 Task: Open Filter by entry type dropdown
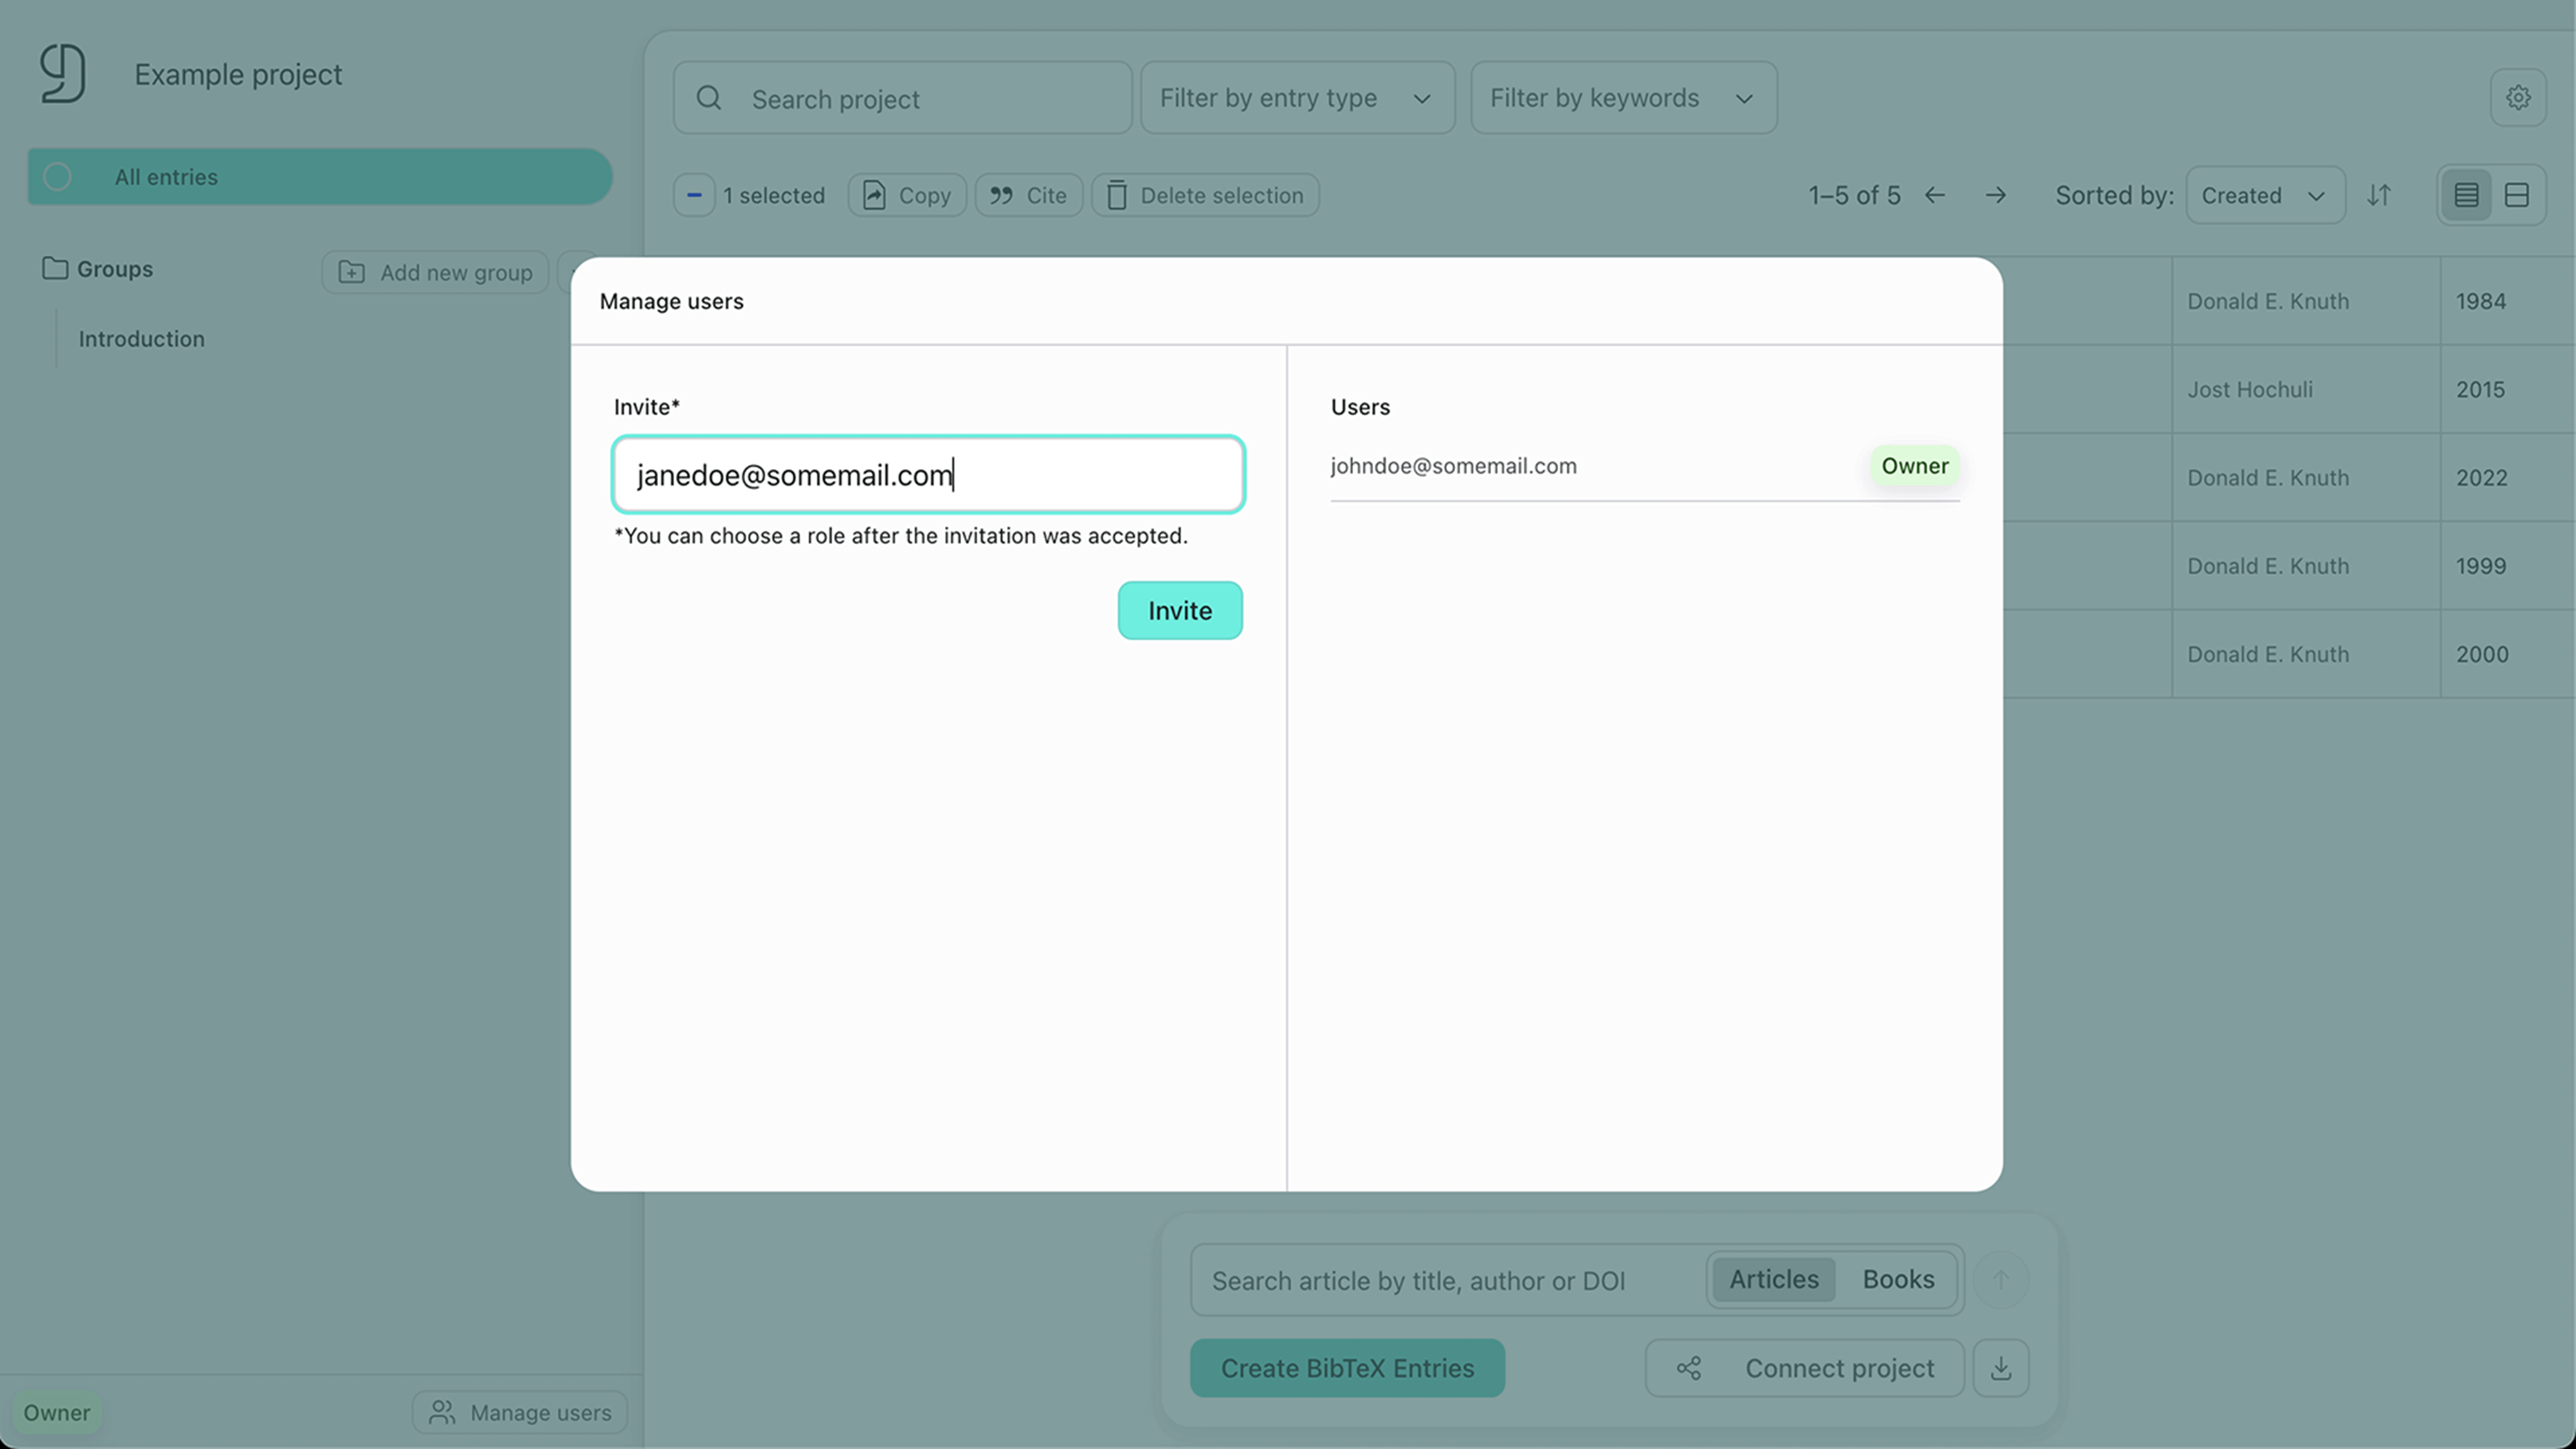1296,98
